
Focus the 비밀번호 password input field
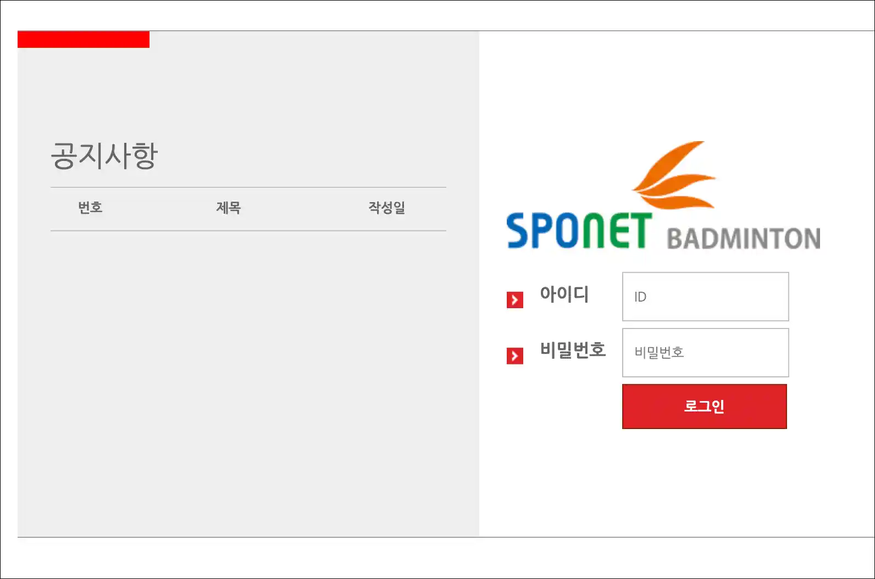(705, 353)
